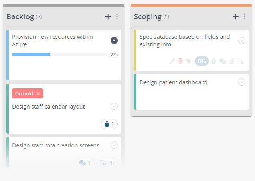Screen dimensions: 255x181
Task: Open the Backlog column options menu
Action: tap(117, 16)
